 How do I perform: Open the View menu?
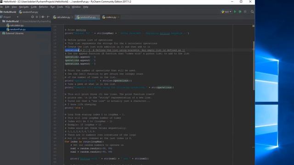[14, 7]
